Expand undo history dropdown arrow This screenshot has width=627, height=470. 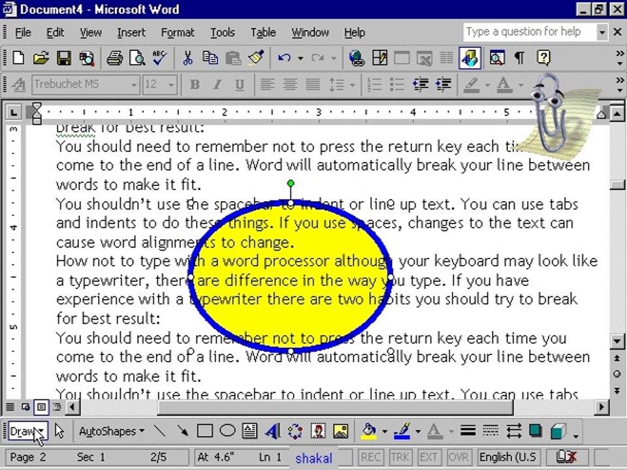pyautogui.click(x=300, y=58)
